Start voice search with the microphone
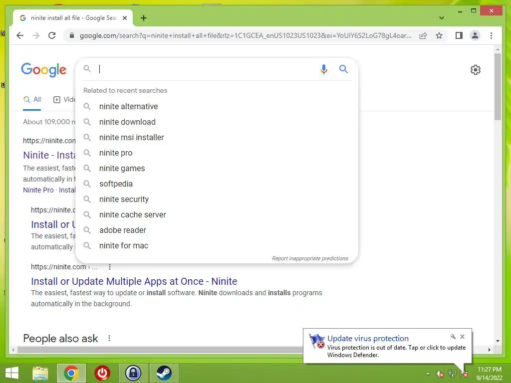511x383 pixels. 323,69
